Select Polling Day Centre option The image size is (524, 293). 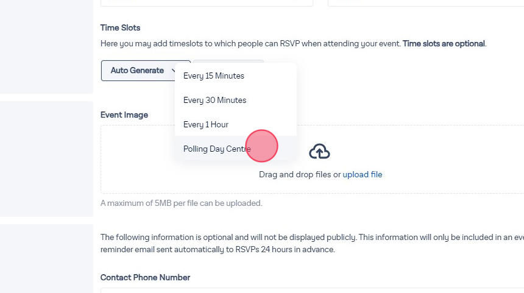tap(217, 149)
